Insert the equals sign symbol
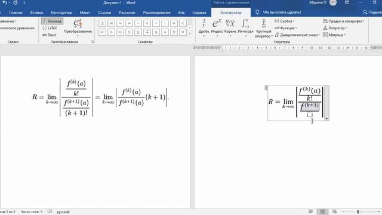 coord(120,23)
